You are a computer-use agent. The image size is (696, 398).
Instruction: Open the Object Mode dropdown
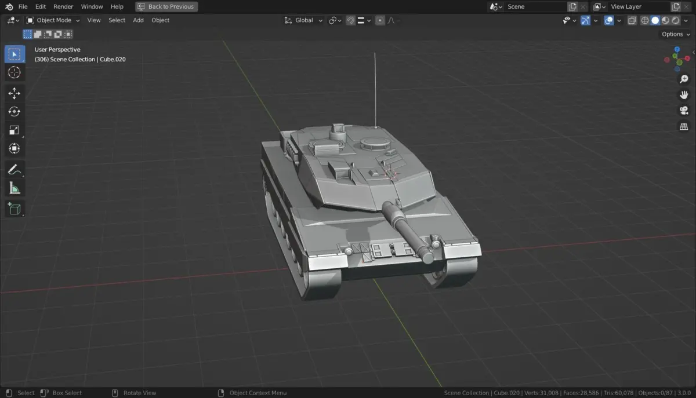tap(53, 20)
